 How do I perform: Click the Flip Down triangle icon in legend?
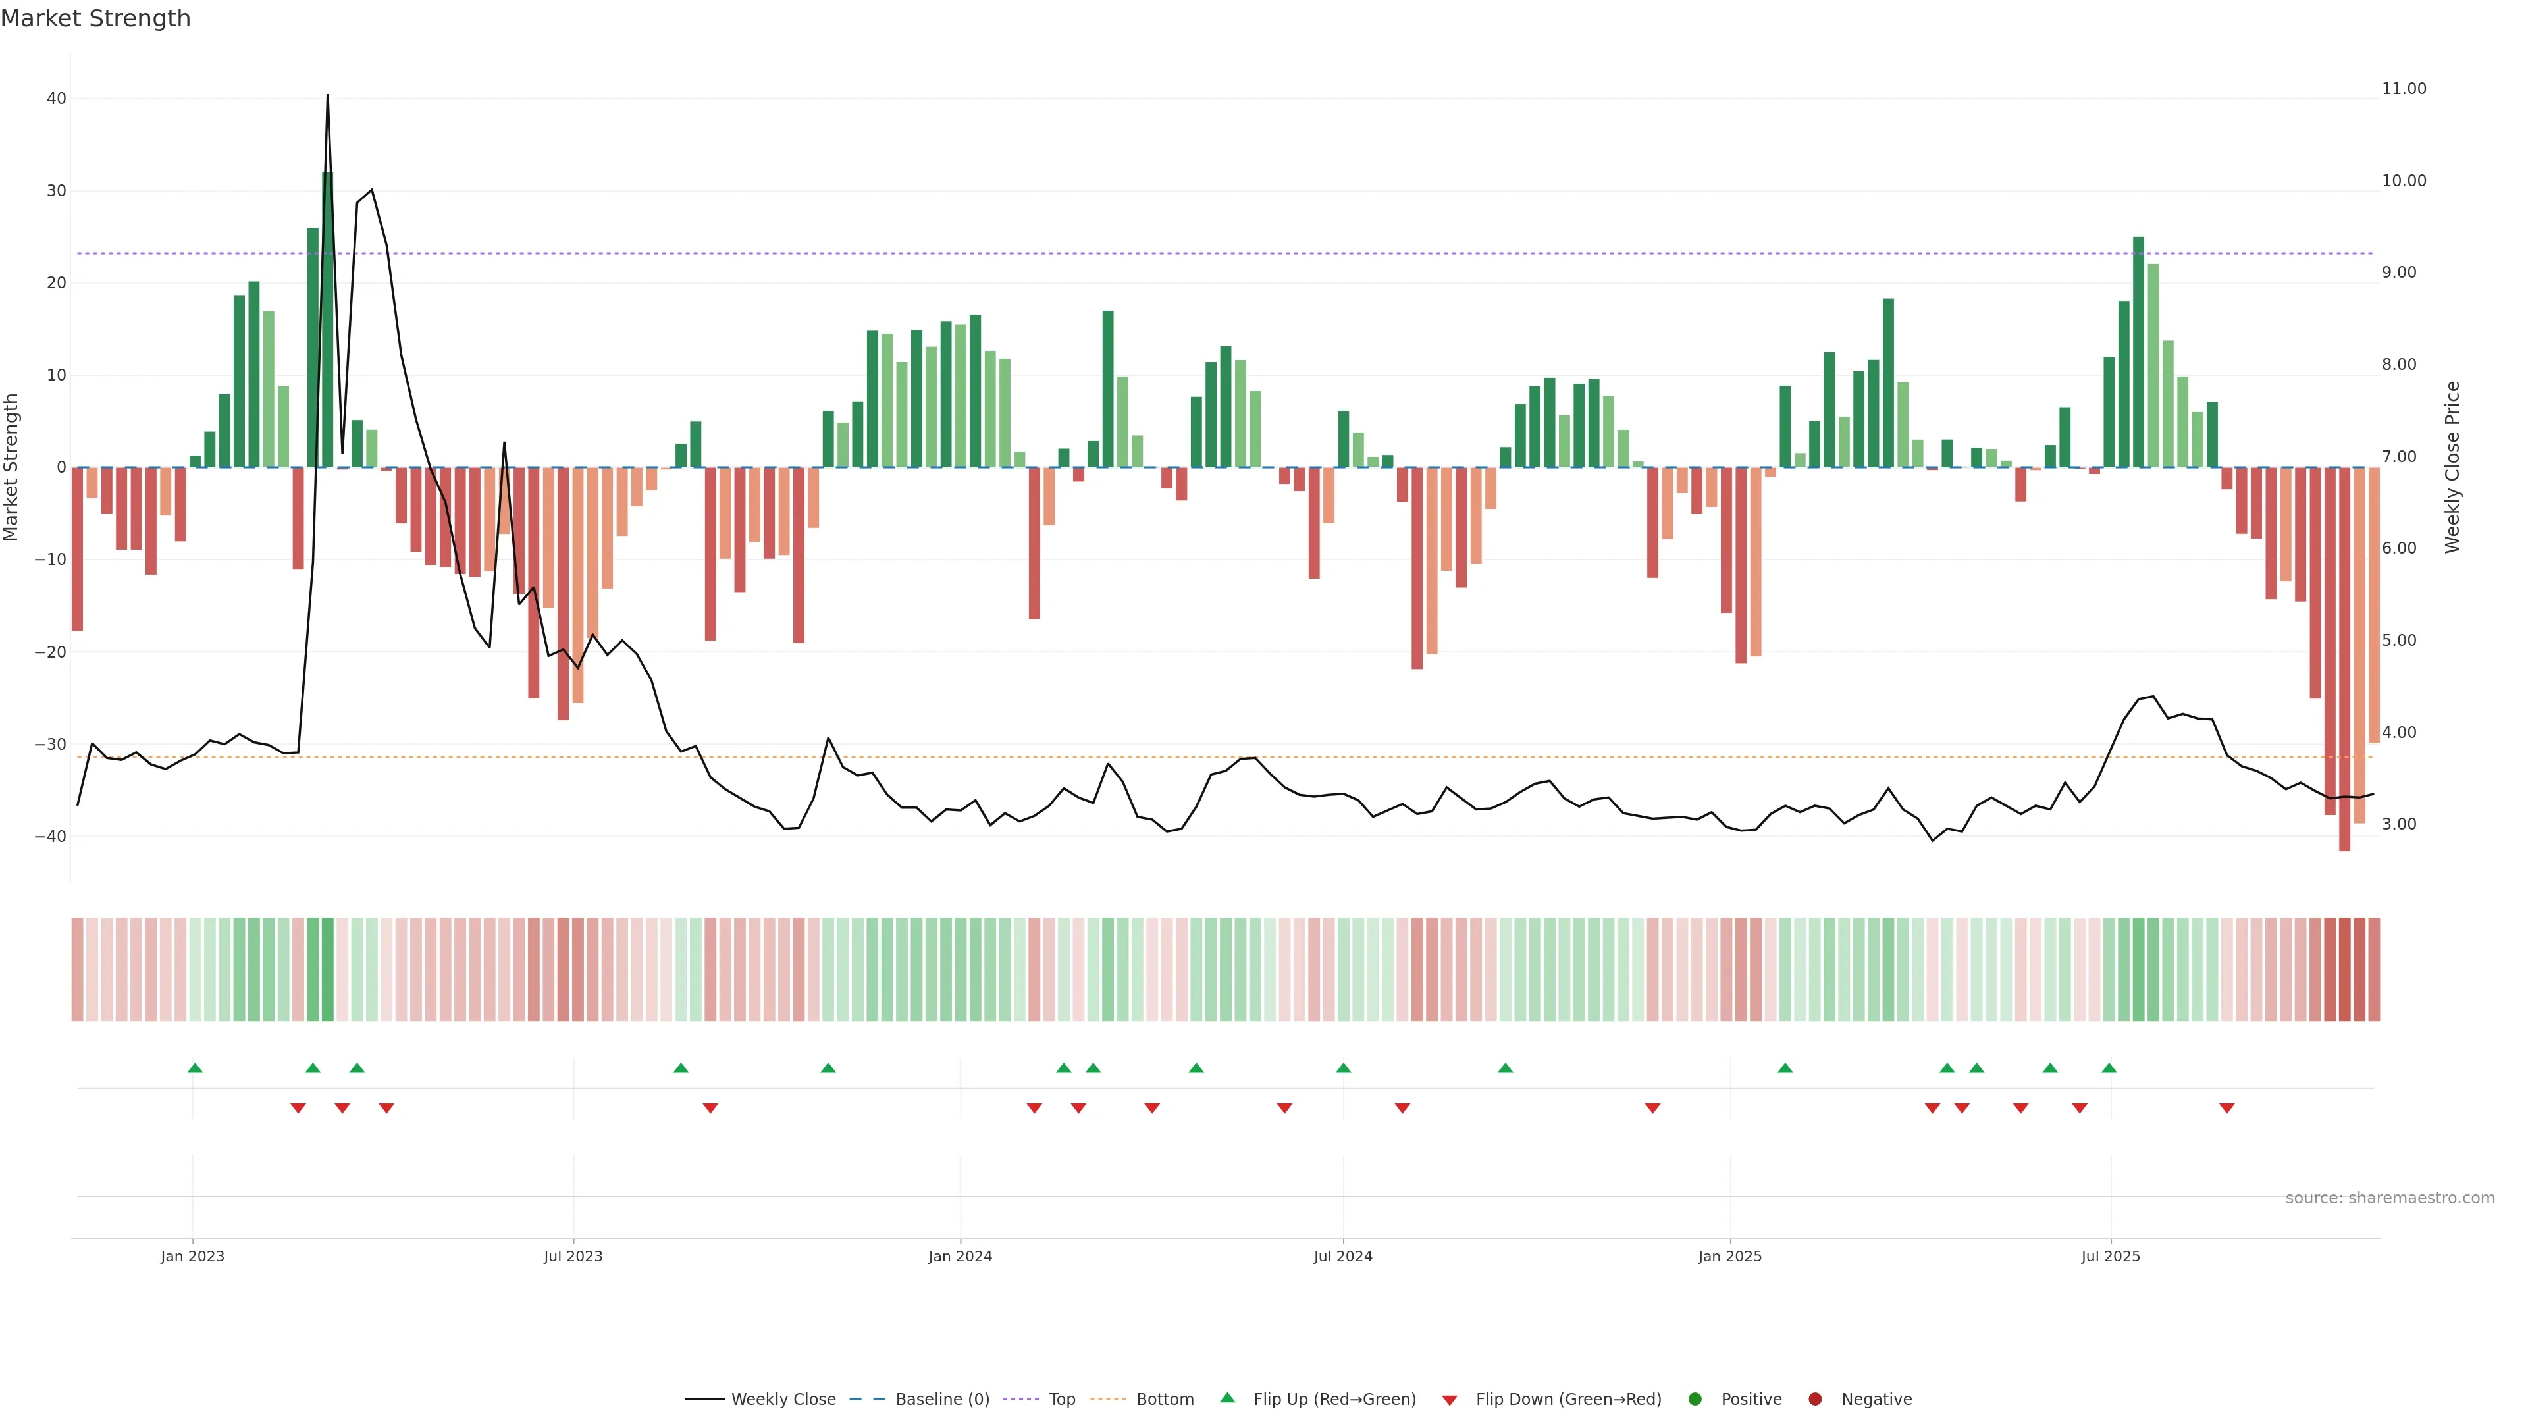(x=1450, y=1400)
